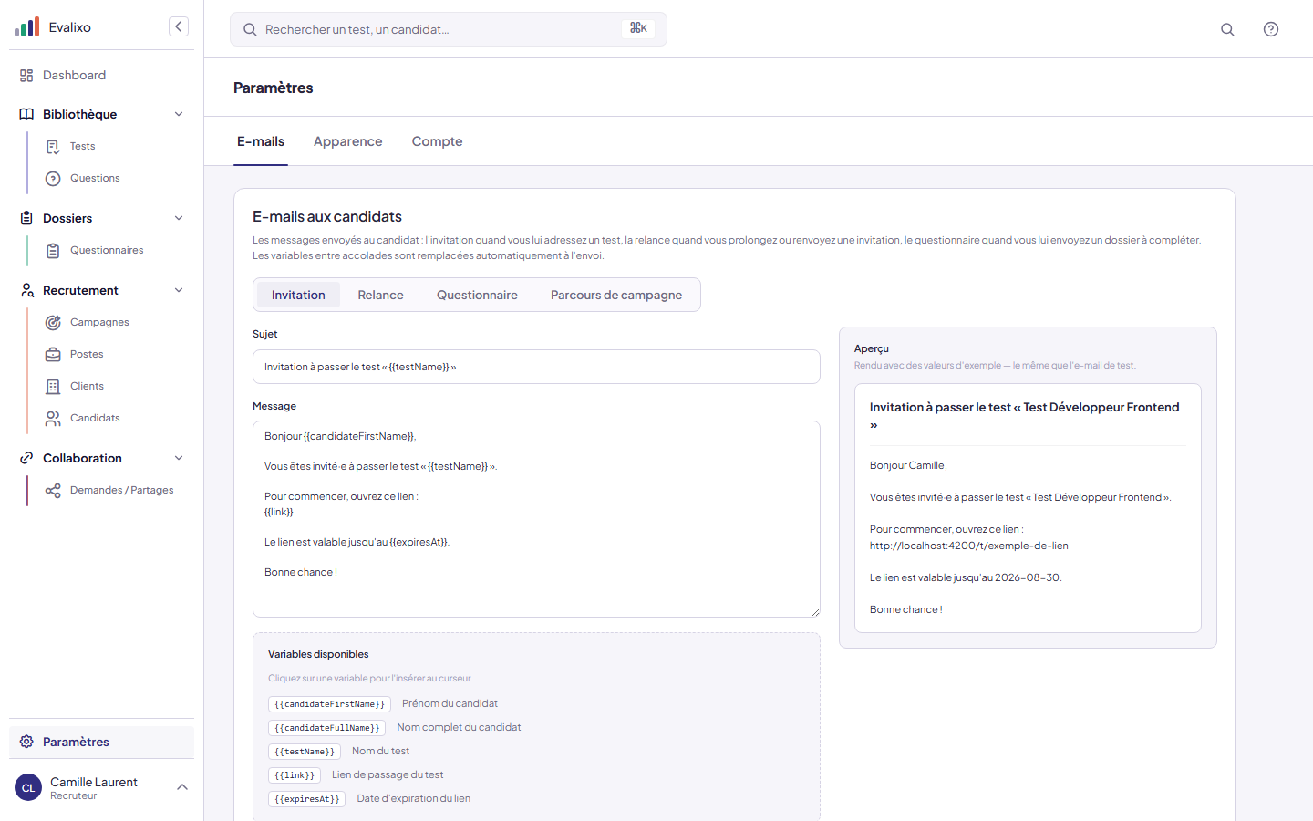Screen dimensions: 1313x821
Task: Click the Questionnaires clipboard icon
Action: [53, 251]
